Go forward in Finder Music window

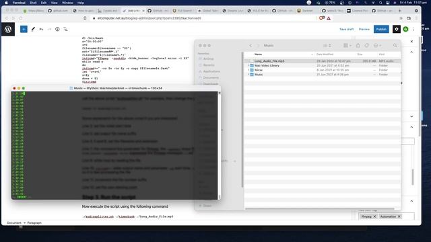tap(258, 46)
